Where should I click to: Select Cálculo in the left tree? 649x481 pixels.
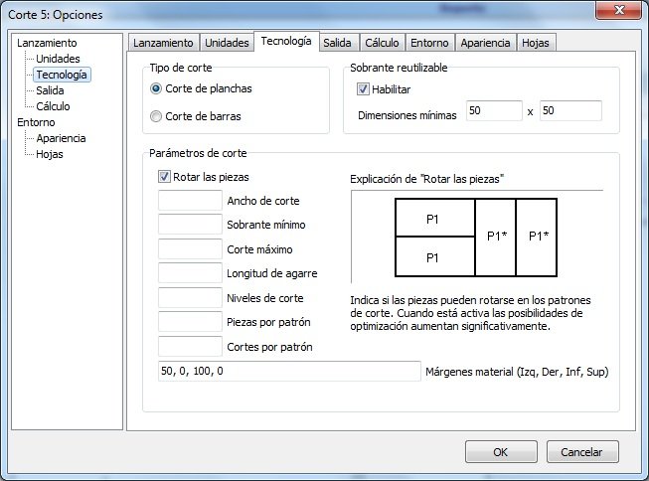point(54,106)
